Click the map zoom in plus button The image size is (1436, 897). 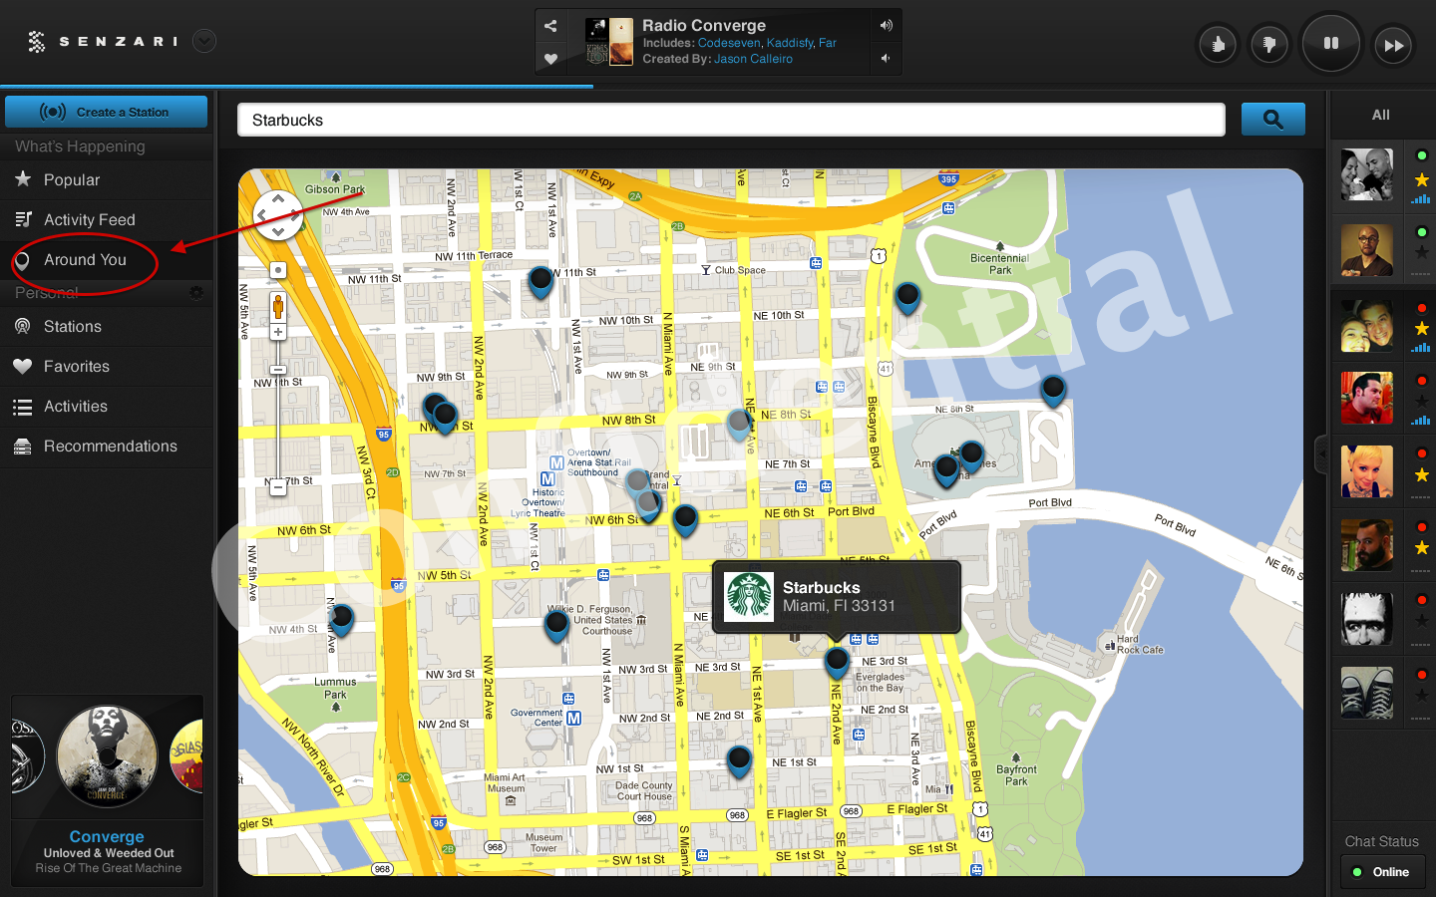[278, 332]
